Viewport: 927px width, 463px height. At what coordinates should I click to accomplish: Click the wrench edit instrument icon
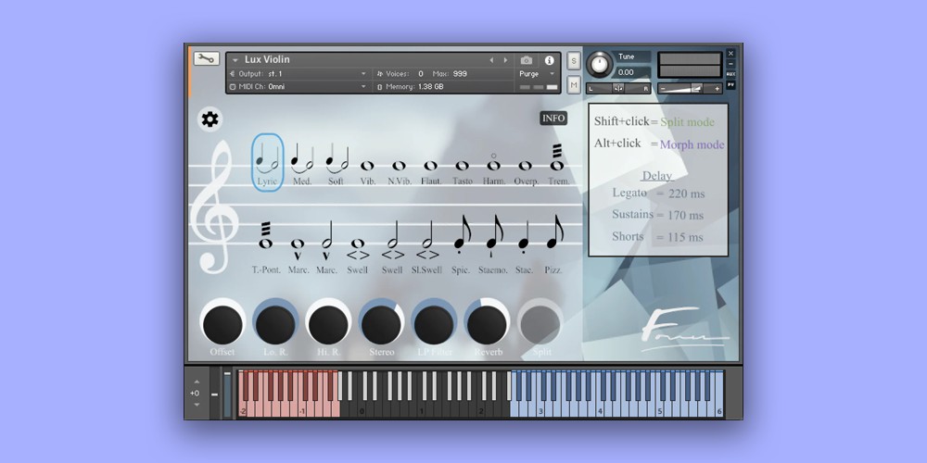tap(206, 58)
